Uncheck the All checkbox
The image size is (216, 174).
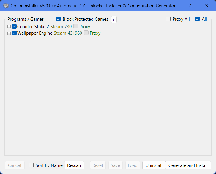pyautogui.click(x=197, y=19)
